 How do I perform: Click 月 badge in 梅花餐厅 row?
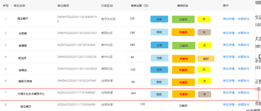204,19
